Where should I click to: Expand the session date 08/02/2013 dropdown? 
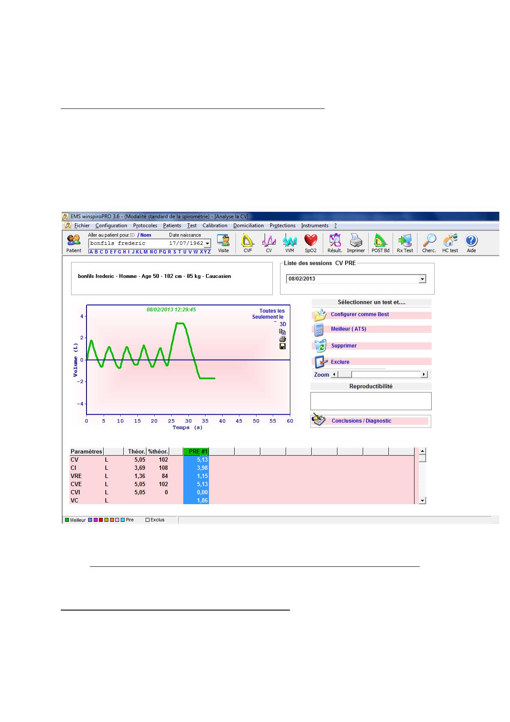[x=422, y=279]
